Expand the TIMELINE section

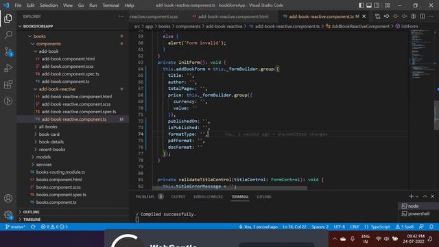(32, 220)
